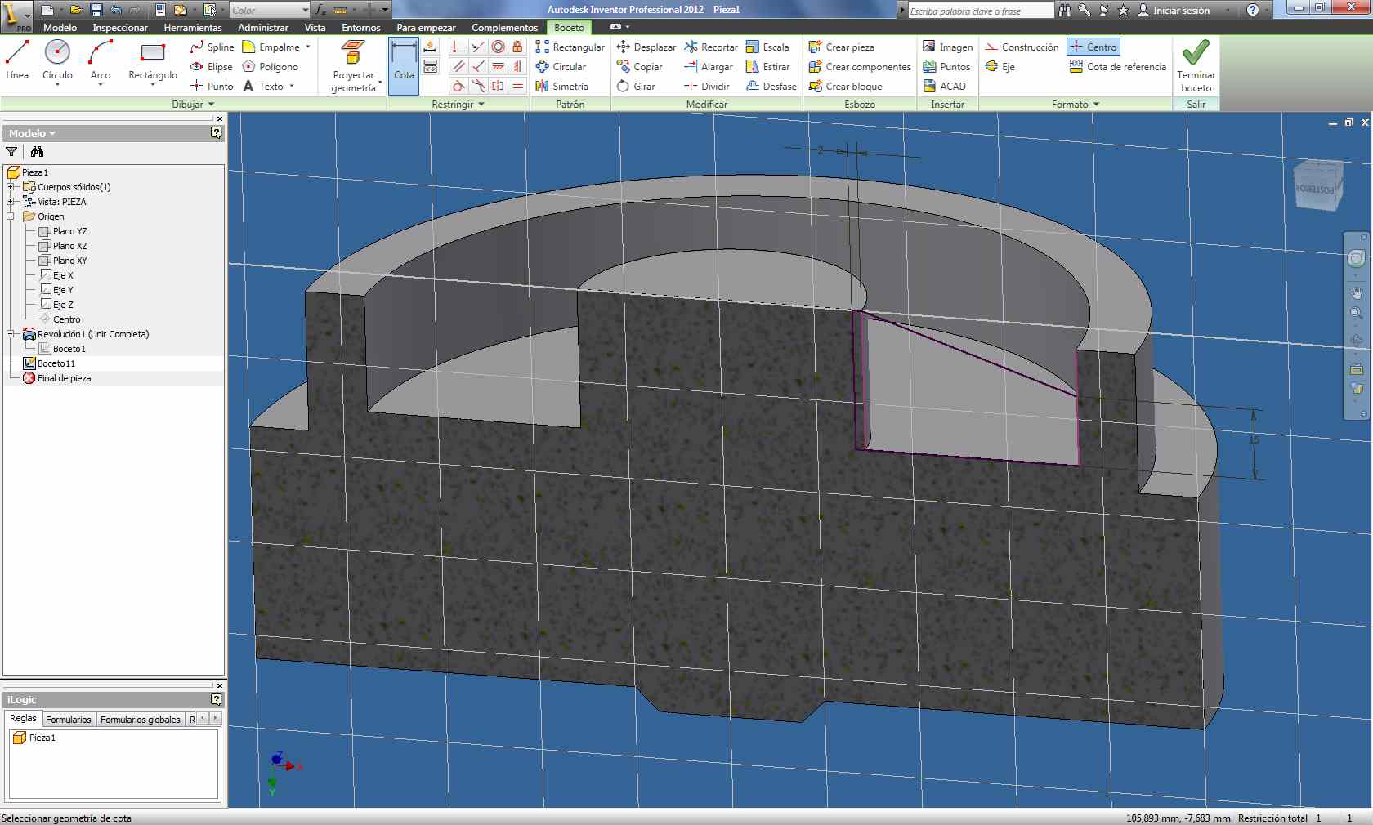The image size is (1373, 825).
Task: Select the Desfase offset tool
Action: (x=771, y=86)
